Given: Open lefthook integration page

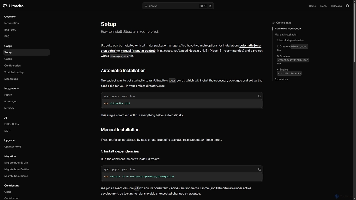Looking at the screenshot, I should pyautogui.click(x=9, y=108).
